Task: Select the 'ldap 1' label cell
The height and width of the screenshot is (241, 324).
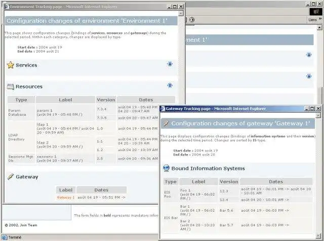Action: [65, 128]
